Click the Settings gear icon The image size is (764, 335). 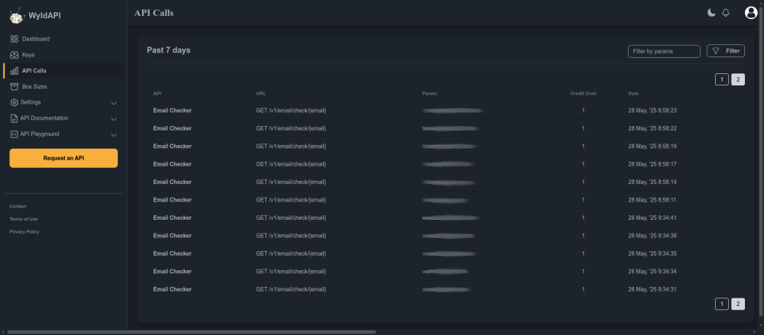(x=14, y=102)
